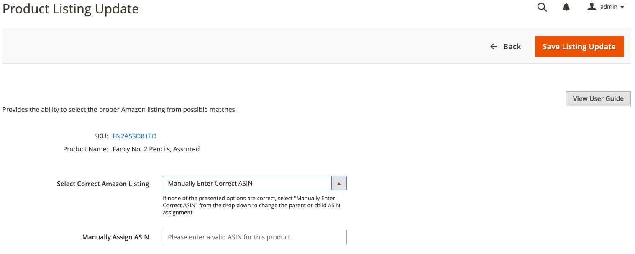Click the 'SKU:' label
The height and width of the screenshot is (254, 635).
click(x=101, y=136)
